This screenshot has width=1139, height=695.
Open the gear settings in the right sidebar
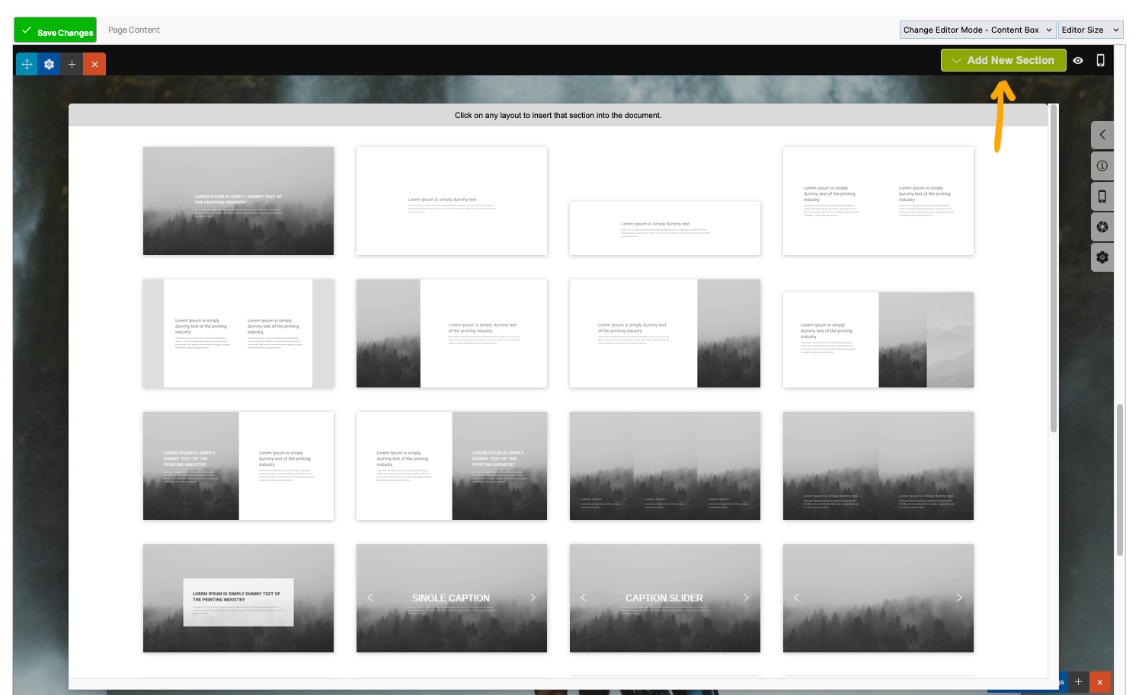pos(1102,257)
